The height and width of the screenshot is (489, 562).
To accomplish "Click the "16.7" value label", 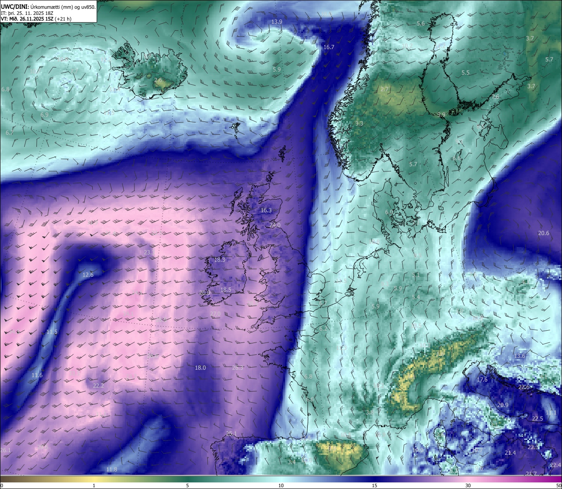I will (328, 47).
